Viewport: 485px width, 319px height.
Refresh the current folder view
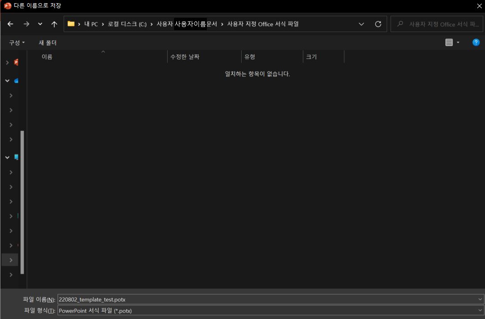378,24
